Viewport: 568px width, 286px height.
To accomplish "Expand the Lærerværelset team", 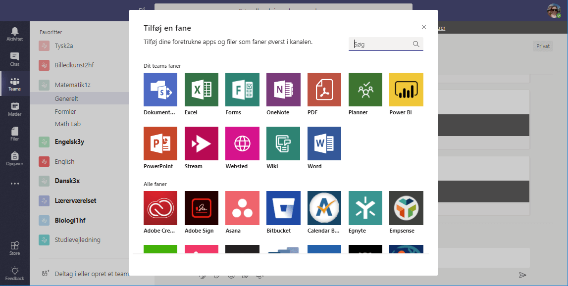I will coord(75,200).
